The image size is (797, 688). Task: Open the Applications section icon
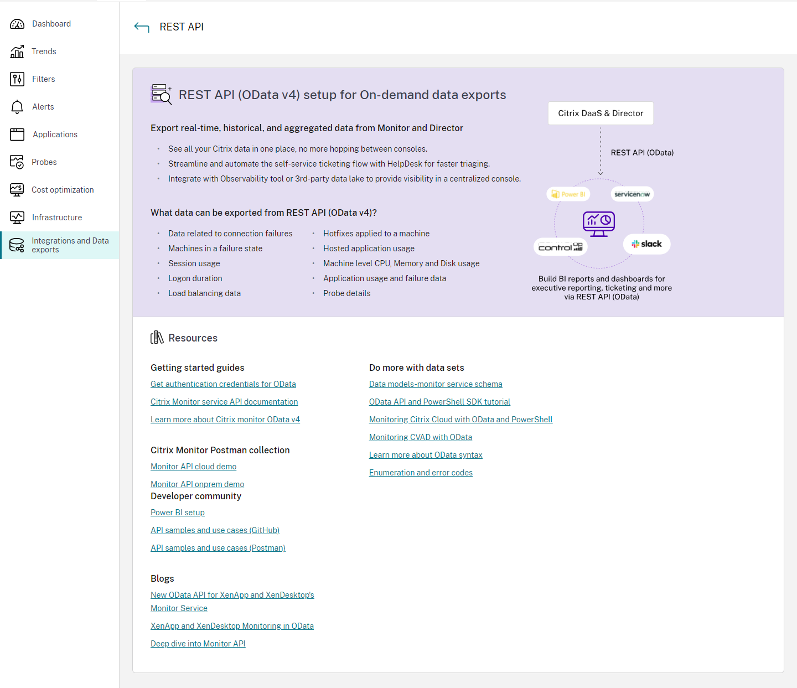coord(17,134)
